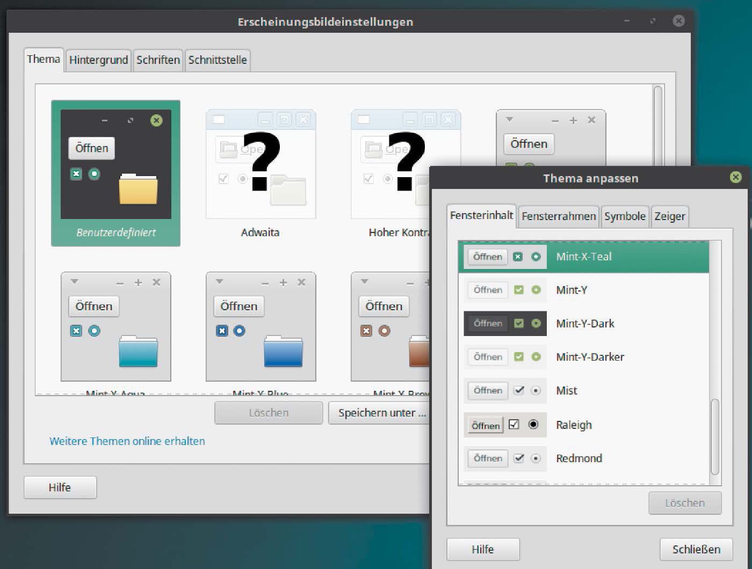
Task: Click Öffnen swatch in the Mint-X-Teal row
Action: click(x=488, y=257)
